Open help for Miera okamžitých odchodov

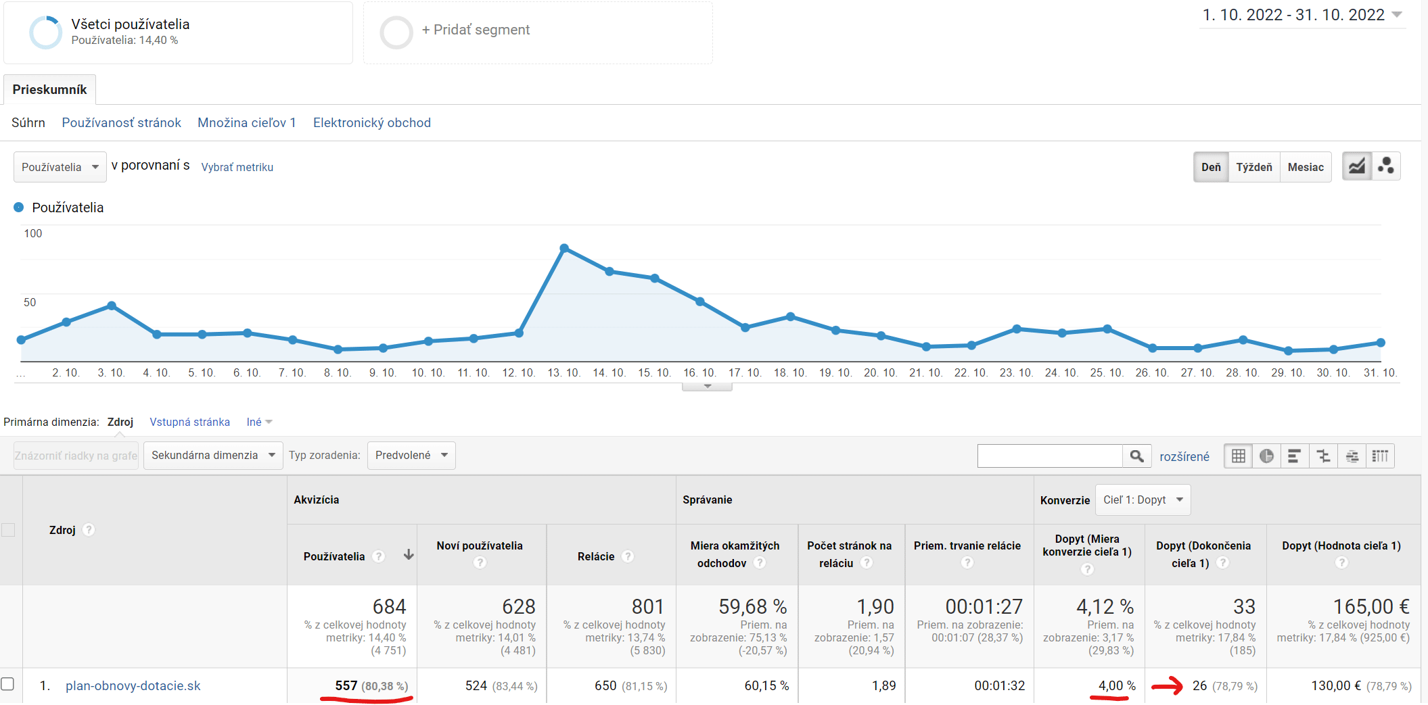tap(760, 562)
